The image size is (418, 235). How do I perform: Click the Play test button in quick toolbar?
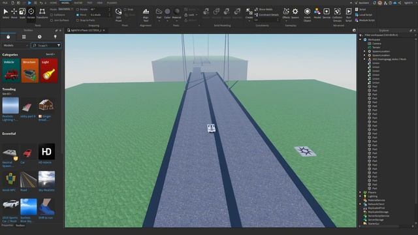pyautogui.click(x=29, y=3)
